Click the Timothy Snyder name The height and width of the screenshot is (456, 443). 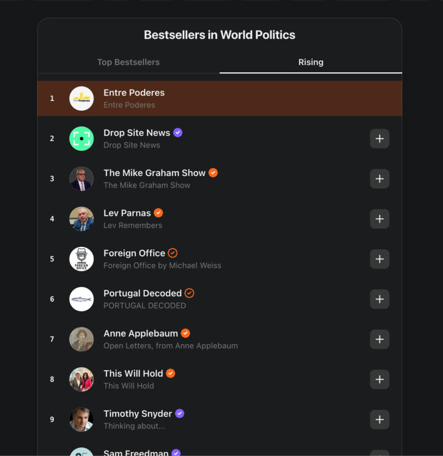pyautogui.click(x=138, y=414)
